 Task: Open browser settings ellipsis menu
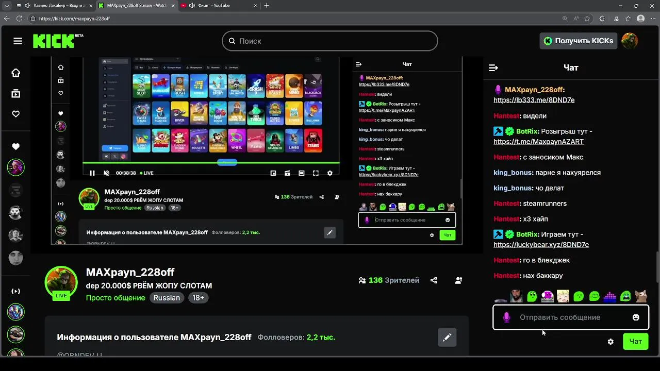click(x=653, y=19)
